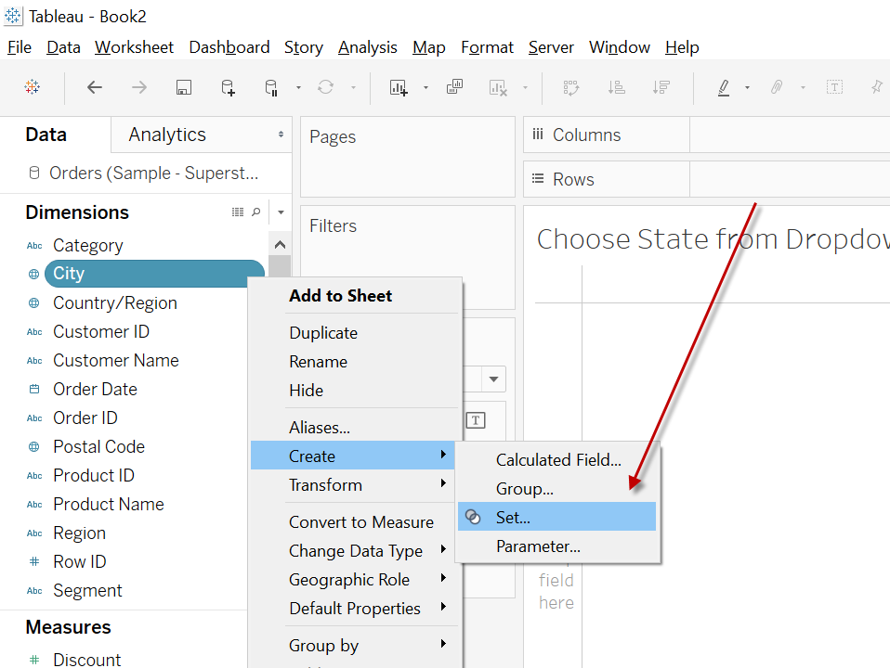
Task: Click the Group Members paperclip icon
Action: (777, 87)
